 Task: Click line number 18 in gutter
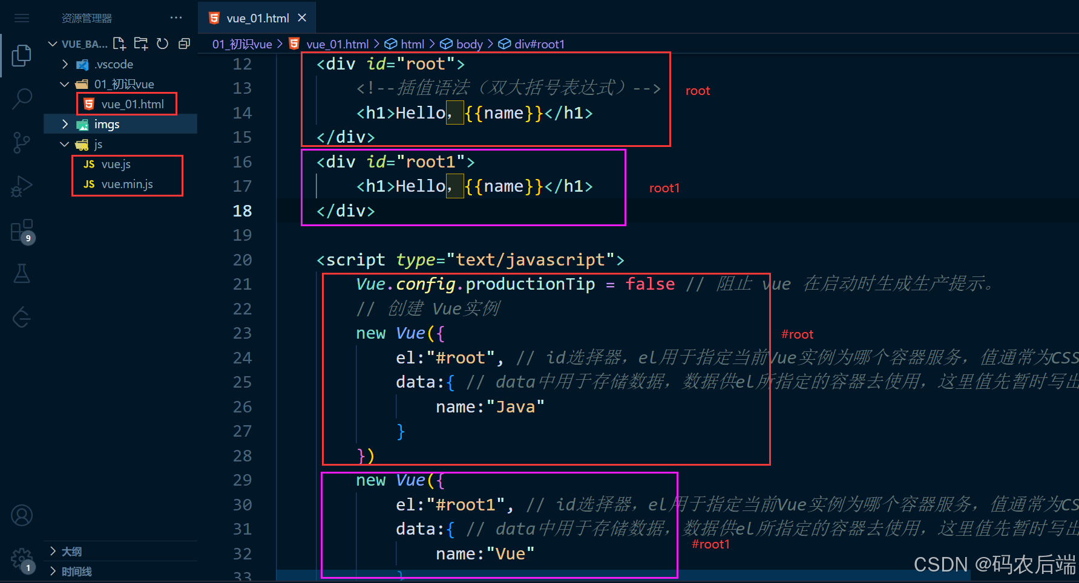[242, 211]
